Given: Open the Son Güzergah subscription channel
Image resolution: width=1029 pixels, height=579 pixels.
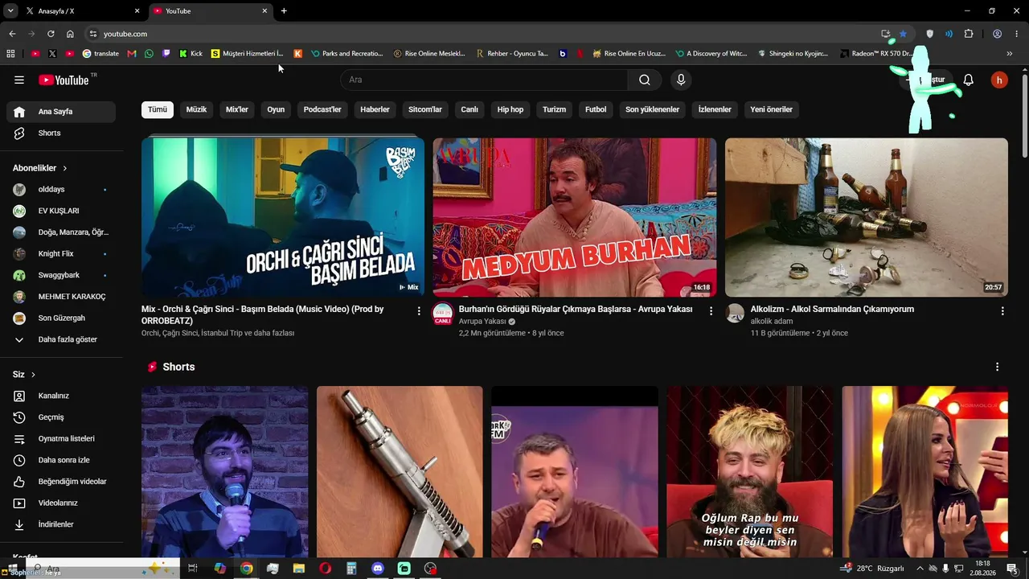Looking at the screenshot, I should coord(61,318).
